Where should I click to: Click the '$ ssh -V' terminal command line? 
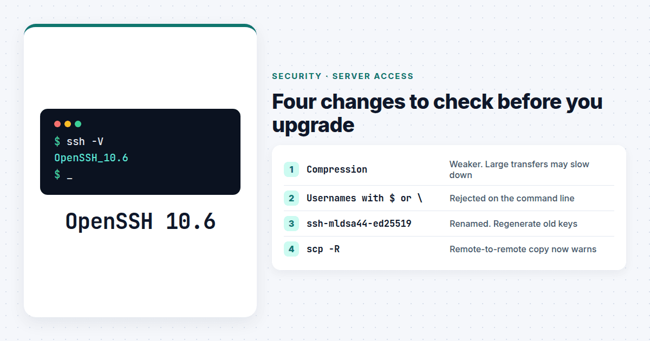(x=79, y=142)
